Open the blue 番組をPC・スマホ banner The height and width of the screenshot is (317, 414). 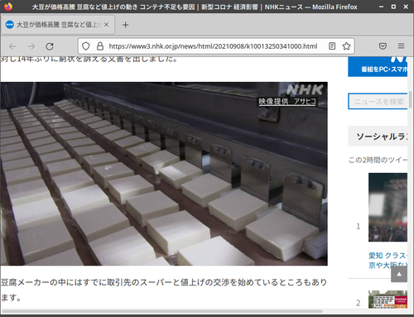pos(378,66)
